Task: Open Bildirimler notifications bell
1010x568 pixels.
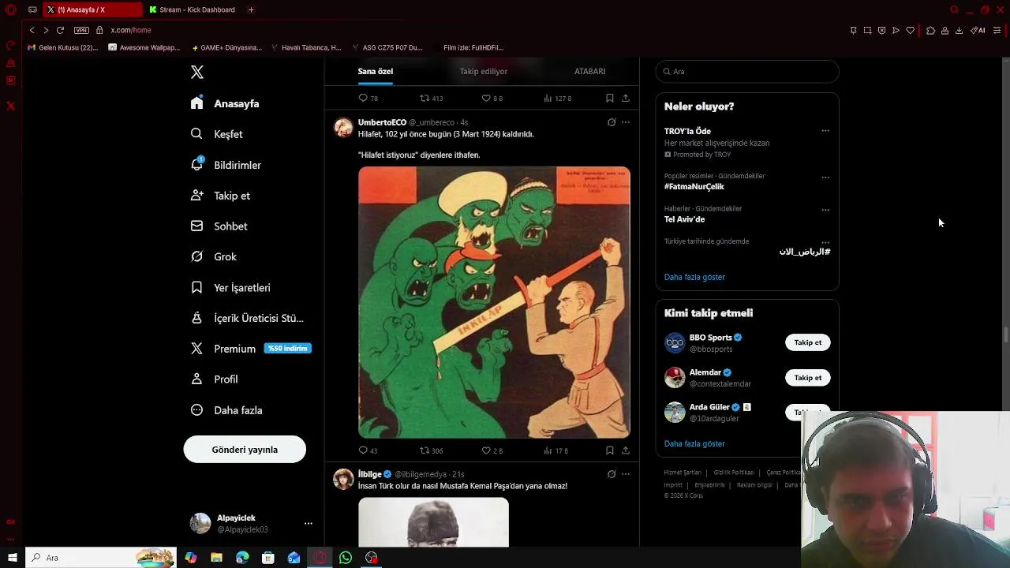Action: (197, 165)
